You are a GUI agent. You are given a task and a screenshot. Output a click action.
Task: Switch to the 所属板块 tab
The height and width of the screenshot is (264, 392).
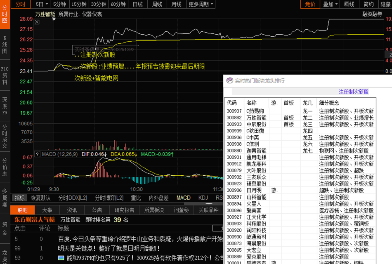click(x=154, y=210)
